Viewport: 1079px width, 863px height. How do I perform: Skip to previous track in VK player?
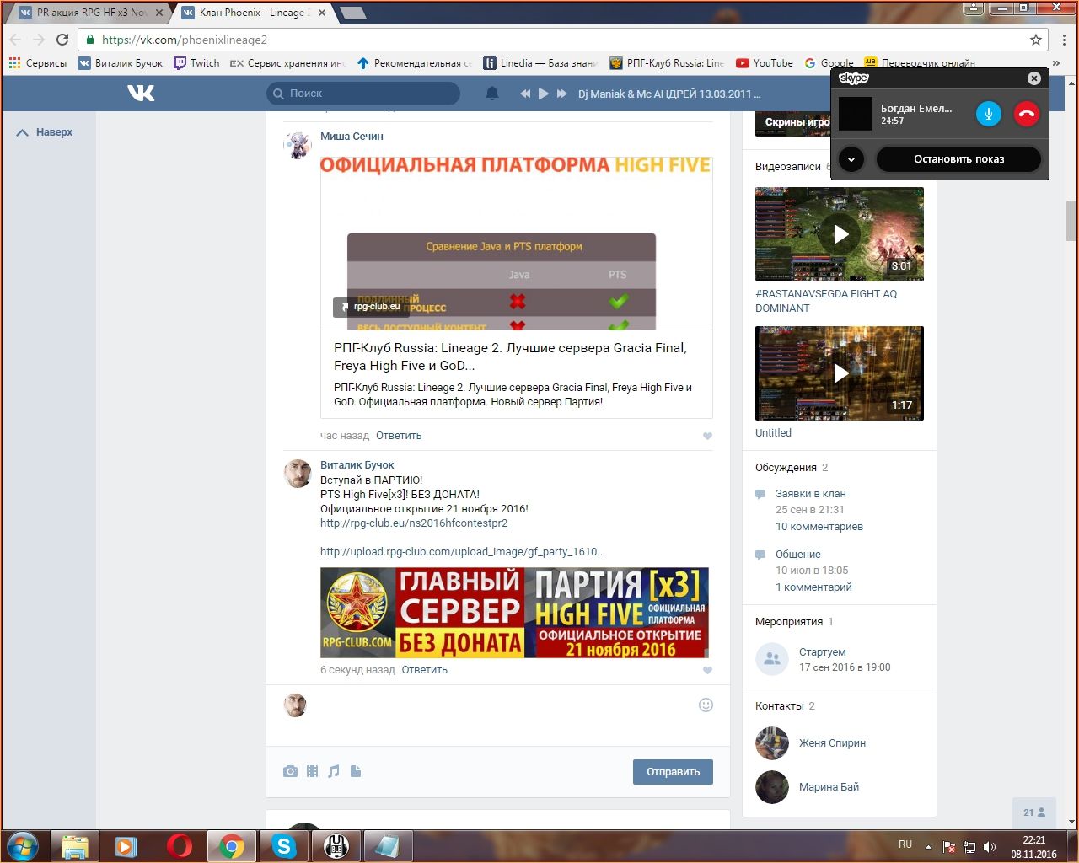click(x=525, y=94)
